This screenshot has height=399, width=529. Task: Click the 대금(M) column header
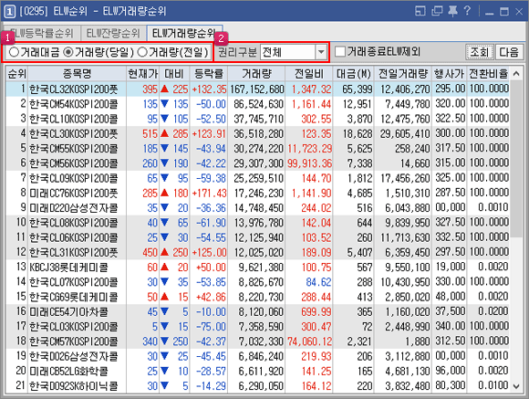353,74
